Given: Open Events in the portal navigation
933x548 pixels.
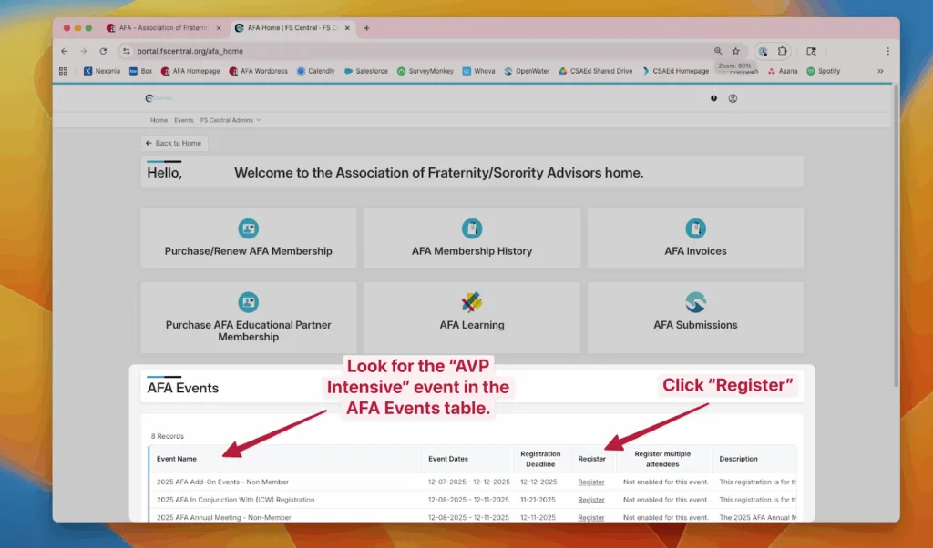Looking at the screenshot, I should [184, 120].
